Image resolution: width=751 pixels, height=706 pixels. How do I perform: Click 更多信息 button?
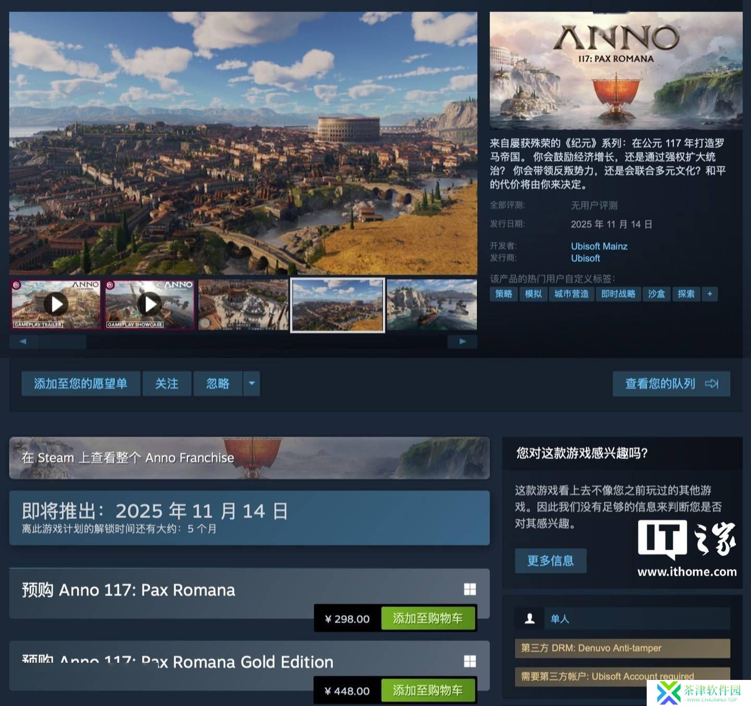[551, 561]
